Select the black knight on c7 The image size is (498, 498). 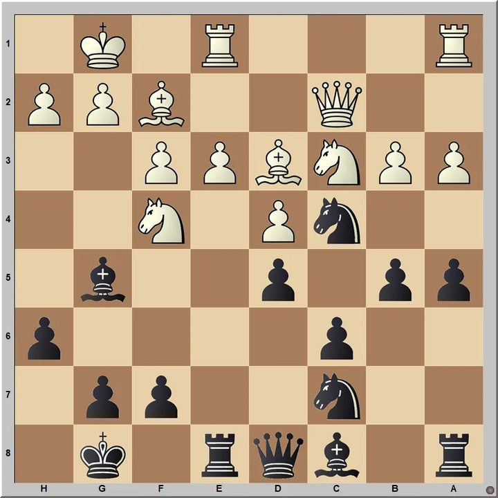coord(338,396)
